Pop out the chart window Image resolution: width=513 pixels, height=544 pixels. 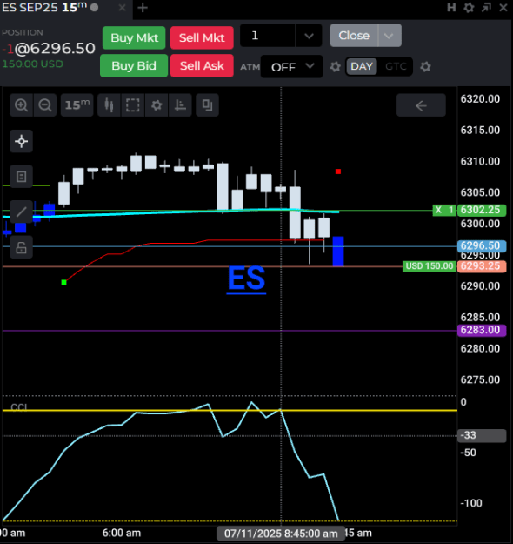click(486, 8)
